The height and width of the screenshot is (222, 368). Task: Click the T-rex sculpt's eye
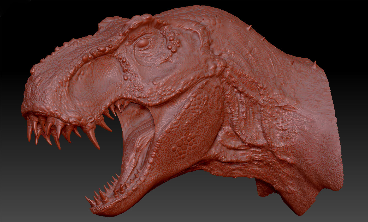tap(143, 44)
